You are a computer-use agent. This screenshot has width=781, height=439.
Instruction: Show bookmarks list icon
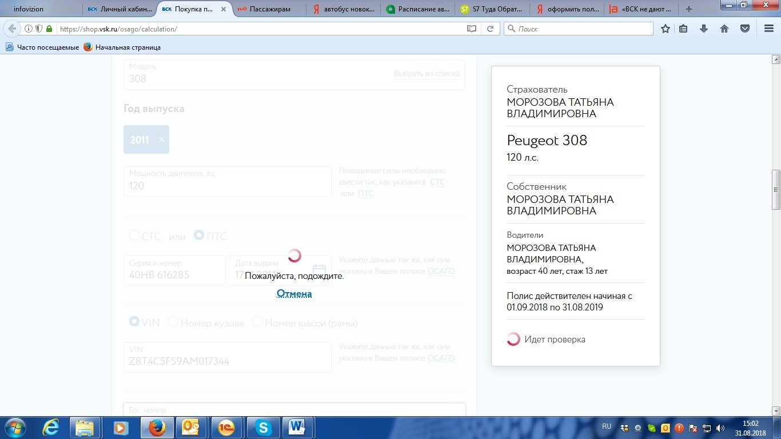click(683, 29)
